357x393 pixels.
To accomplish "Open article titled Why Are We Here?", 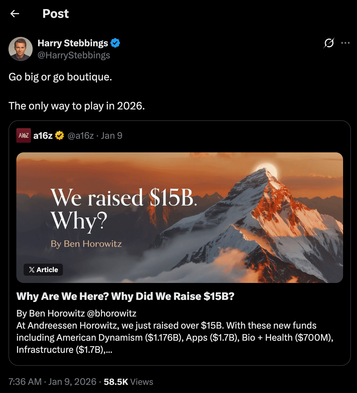I will 125,296.
